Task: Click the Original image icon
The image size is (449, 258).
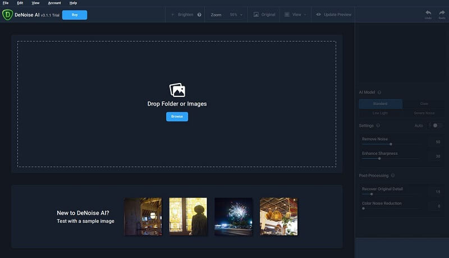Action: [x=256, y=15]
